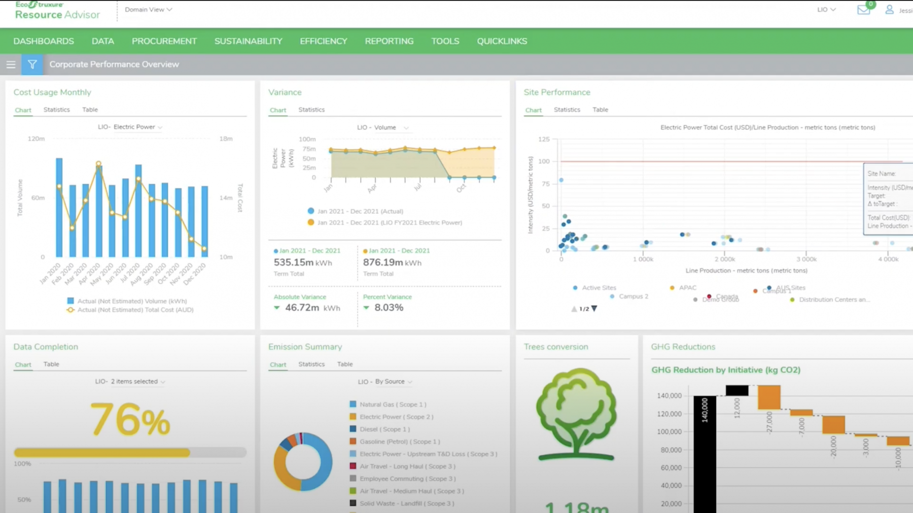Image resolution: width=913 pixels, height=513 pixels.
Task: Expand the Domain View dropdown
Action: [148, 10]
